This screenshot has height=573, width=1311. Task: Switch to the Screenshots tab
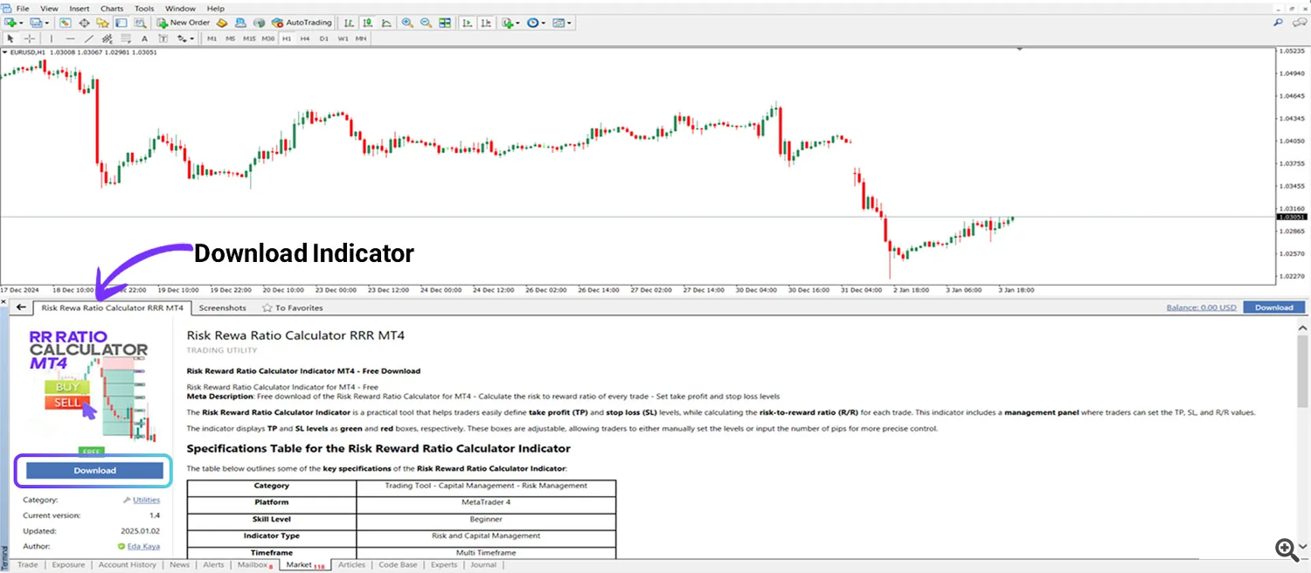point(222,307)
